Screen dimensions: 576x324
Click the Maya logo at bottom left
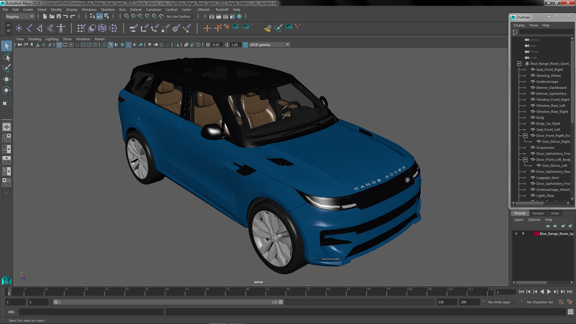tap(7, 280)
